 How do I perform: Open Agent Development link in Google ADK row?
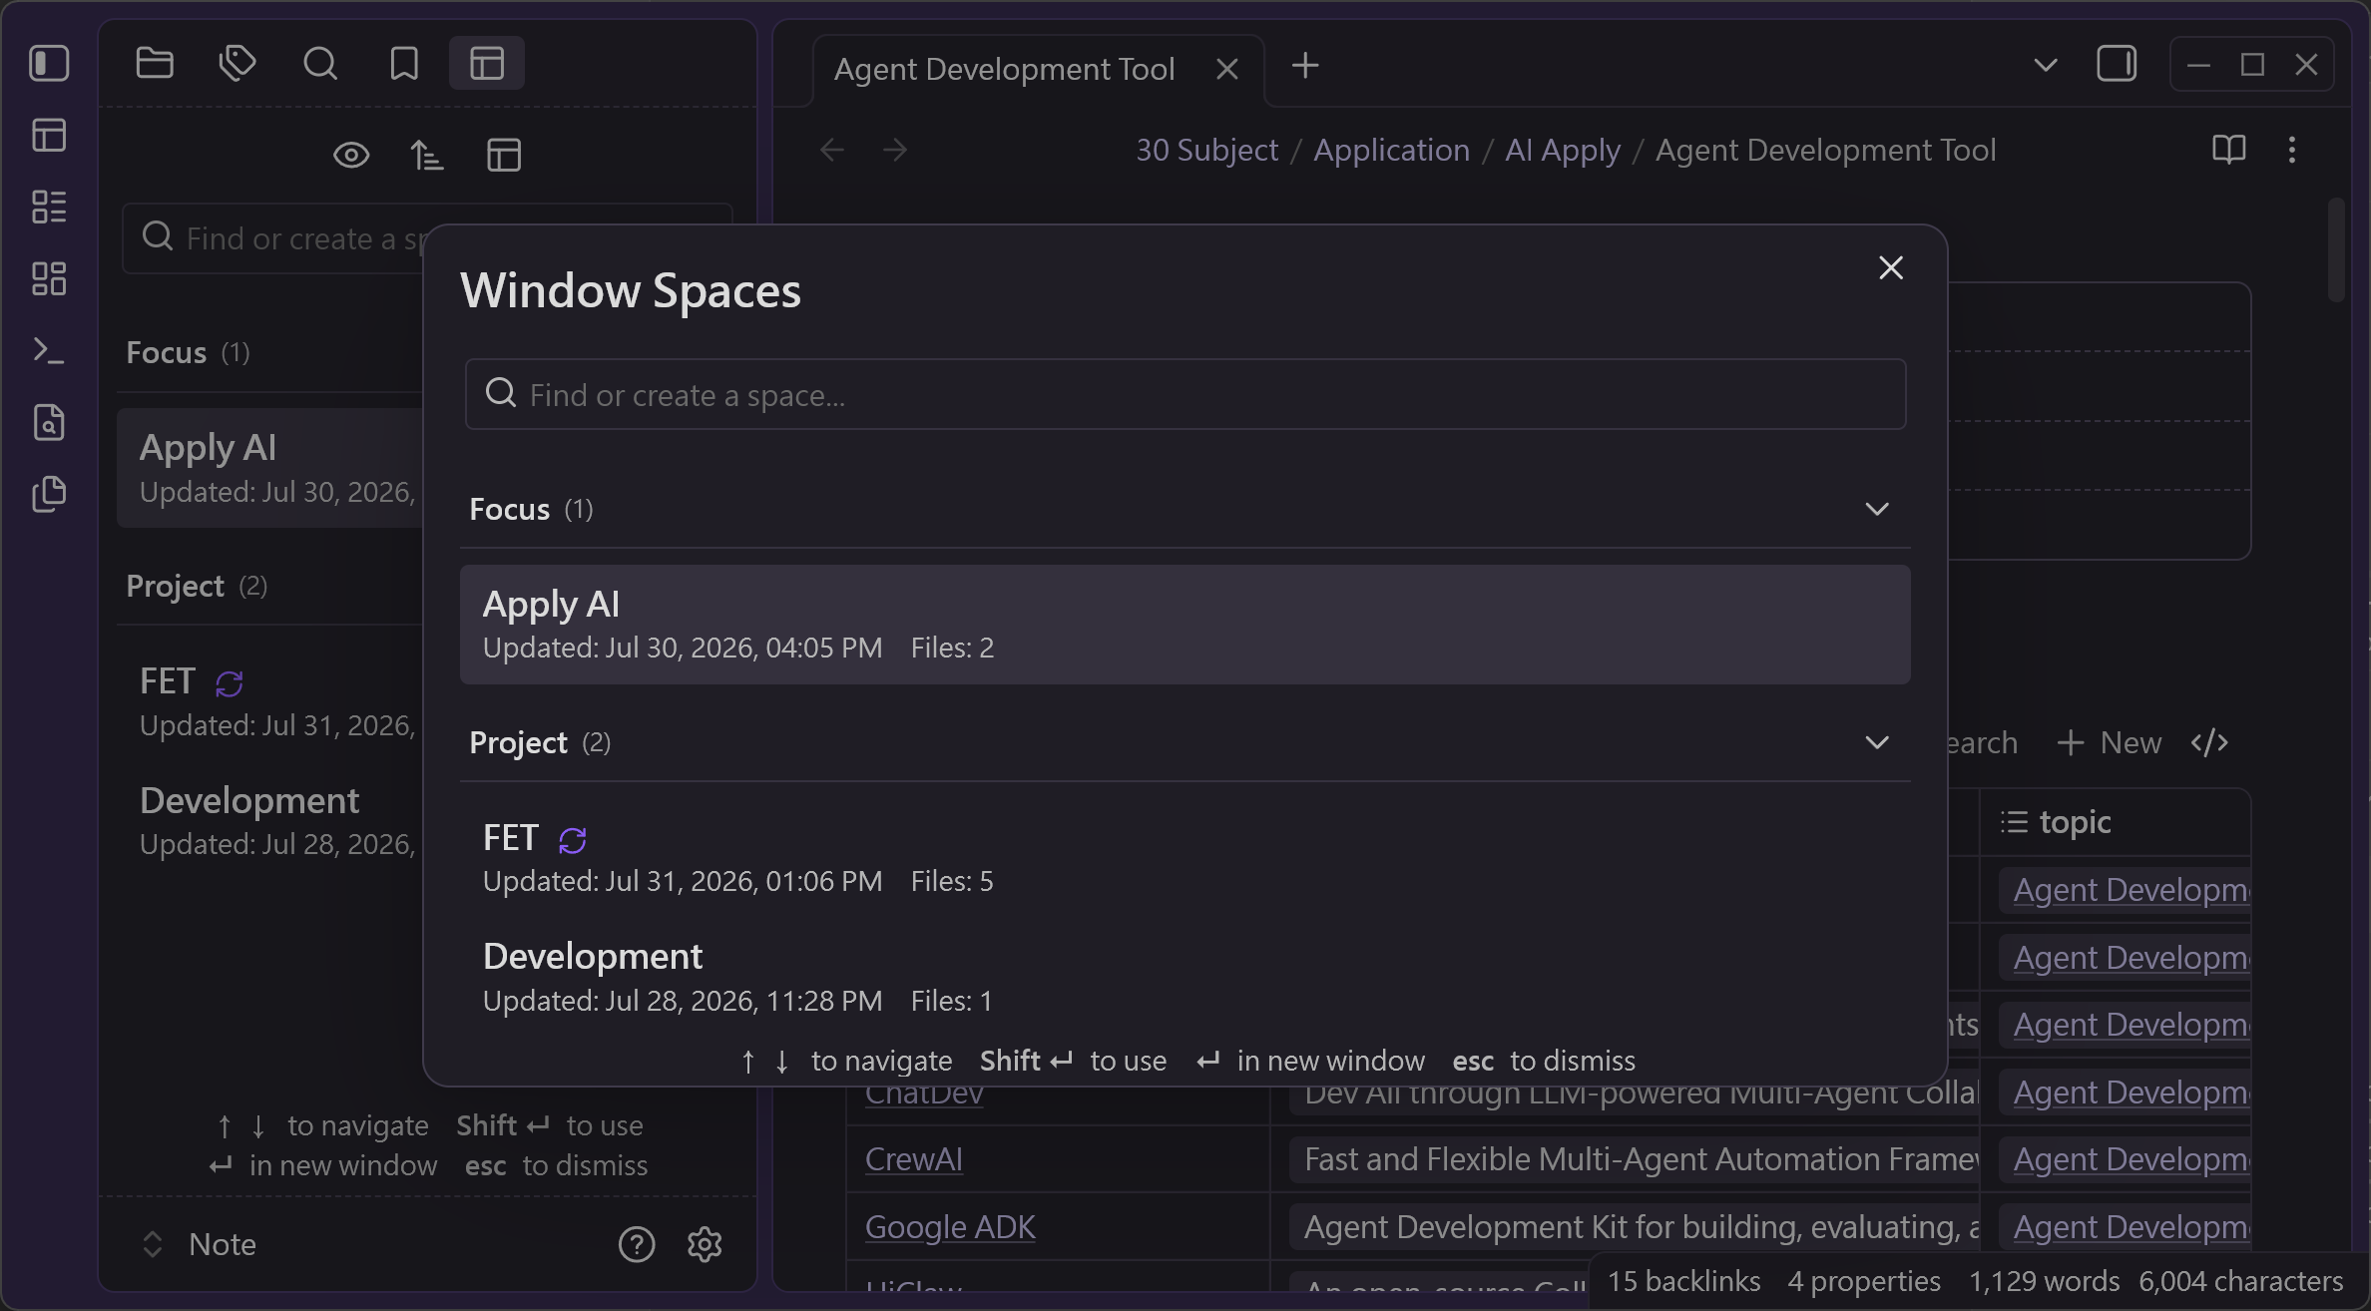tap(2131, 1227)
